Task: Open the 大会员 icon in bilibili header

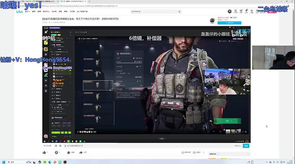Action: tap(236, 11)
